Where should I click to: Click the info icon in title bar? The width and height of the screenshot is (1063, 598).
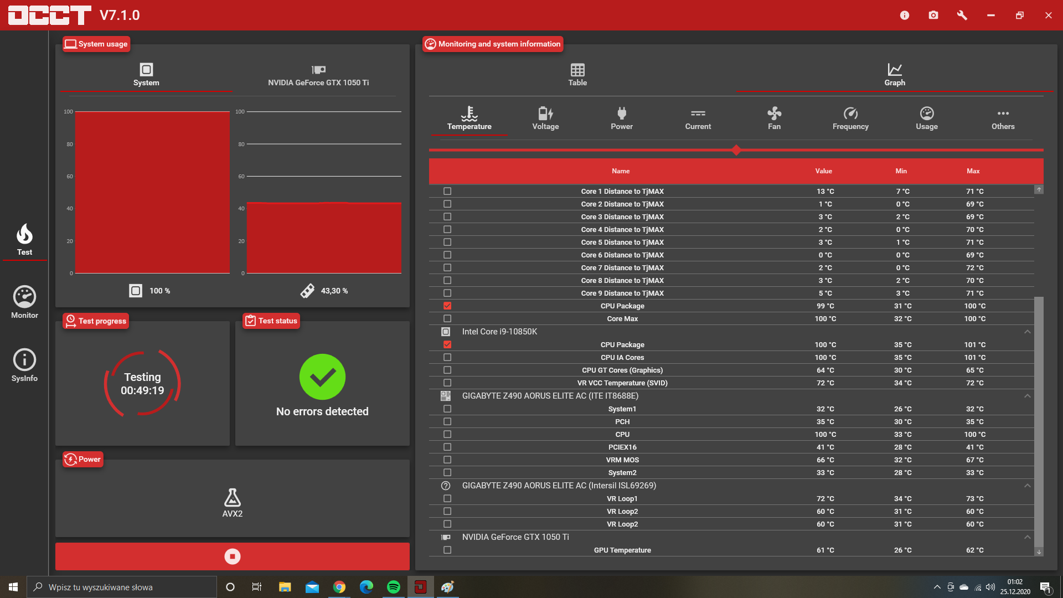(905, 16)
